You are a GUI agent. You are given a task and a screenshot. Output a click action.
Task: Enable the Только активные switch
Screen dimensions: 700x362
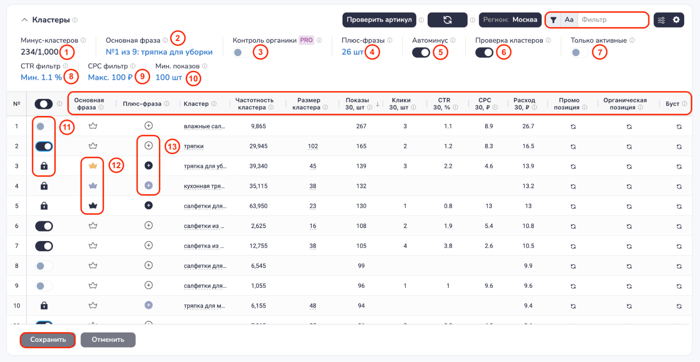tap(579, 52)
